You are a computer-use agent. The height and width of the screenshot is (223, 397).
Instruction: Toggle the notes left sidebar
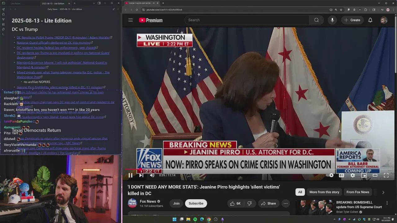coord(3,3)
